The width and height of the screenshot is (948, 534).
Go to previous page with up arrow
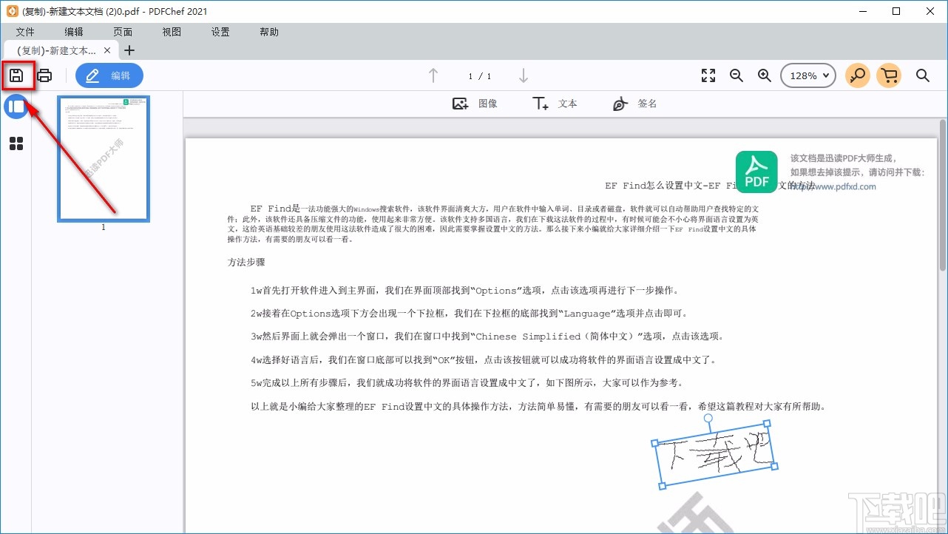433,75
